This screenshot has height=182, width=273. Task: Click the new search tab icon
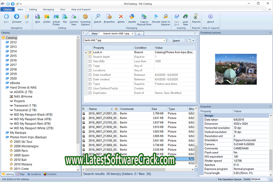click(139, 34)
